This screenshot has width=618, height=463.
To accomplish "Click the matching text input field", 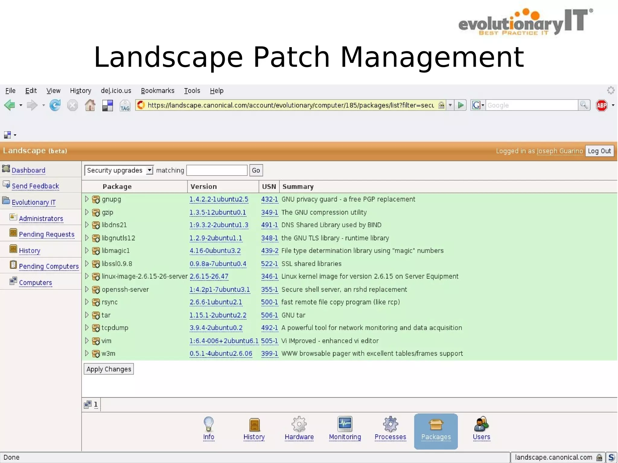I will tap(217, 170).
